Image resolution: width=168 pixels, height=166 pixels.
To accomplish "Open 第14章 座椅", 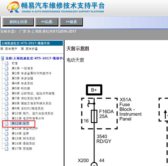I will pyautogui.click(x=20, y=133).
